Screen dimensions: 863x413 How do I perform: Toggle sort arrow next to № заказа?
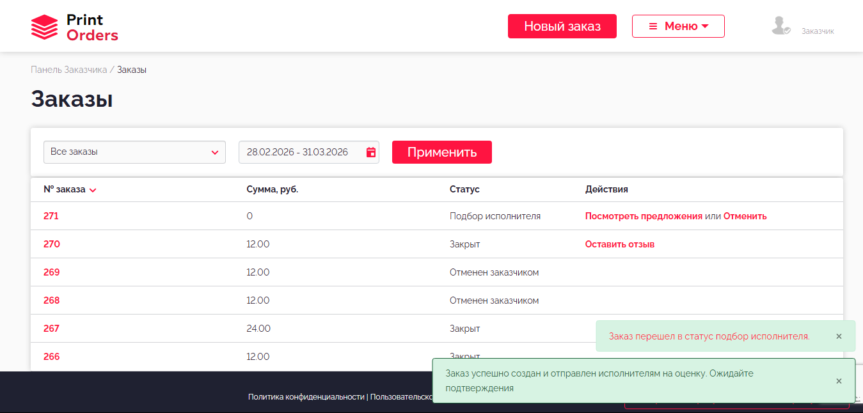click(93, 190)
